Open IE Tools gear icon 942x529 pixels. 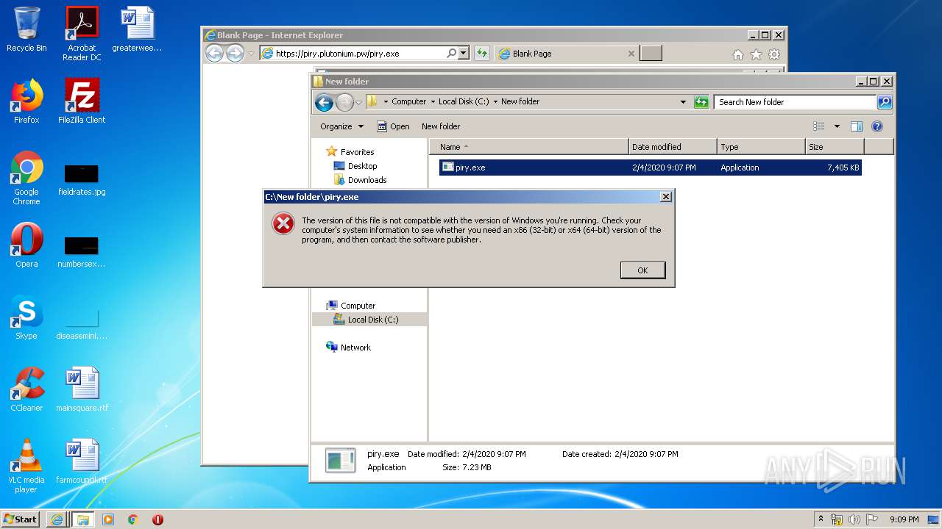(774, 54)
